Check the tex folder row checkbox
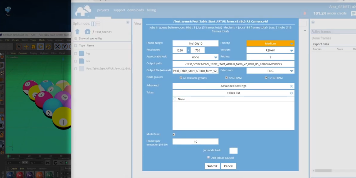Screen dimensions: 356x178 [x=76, y=61]
